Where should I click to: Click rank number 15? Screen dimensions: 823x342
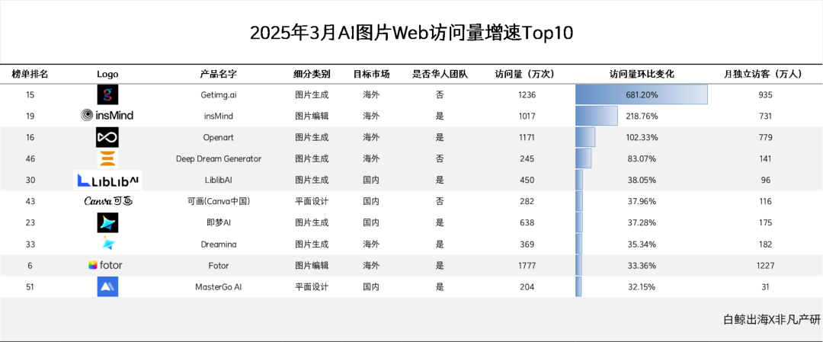pyautogui.click(x=30, y=95)
